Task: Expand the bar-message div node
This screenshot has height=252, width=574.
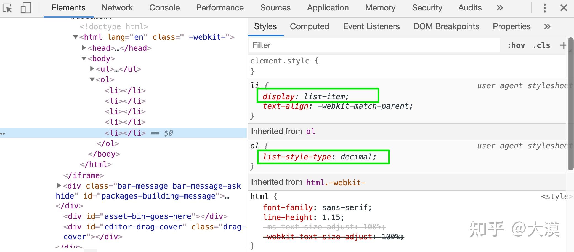Action: [x=59, y=186]
